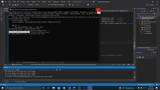Screen dimensions: 160x90
Task: Click the No issues found indicator
Action: (17, 64)
